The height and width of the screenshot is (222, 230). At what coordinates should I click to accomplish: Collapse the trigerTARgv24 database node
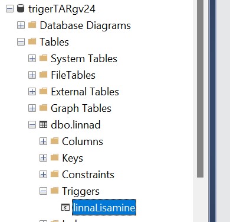tap(9, 9)
